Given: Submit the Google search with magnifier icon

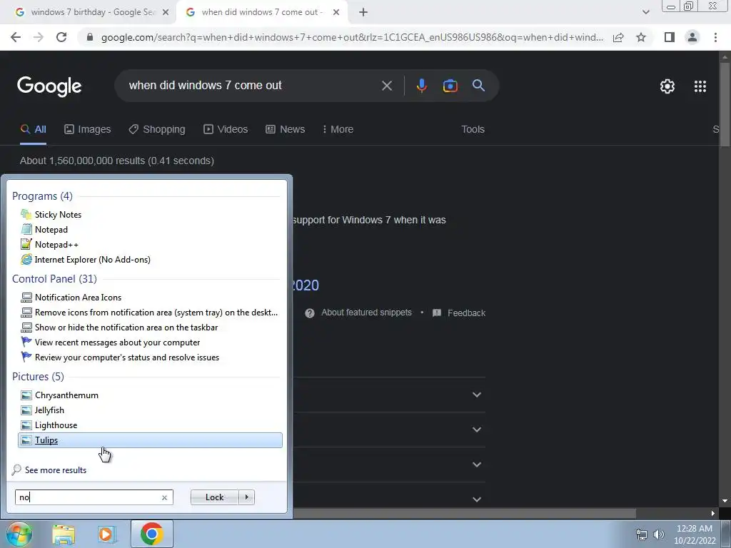Looking at the screenshot, I should pyautogui.click(x=478, y=86).
